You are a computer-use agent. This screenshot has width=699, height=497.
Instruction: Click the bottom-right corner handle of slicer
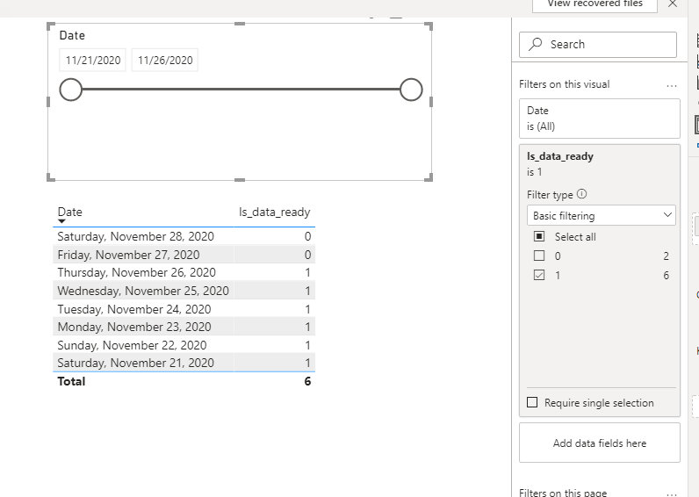tap(429, 177)
